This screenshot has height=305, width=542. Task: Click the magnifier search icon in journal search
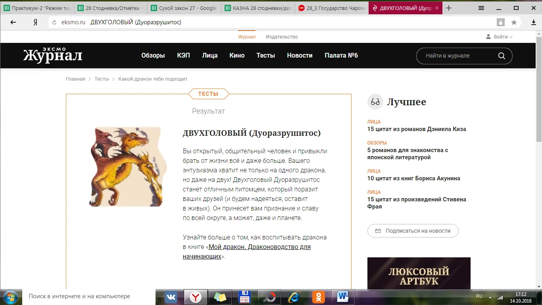click(502, 56)
